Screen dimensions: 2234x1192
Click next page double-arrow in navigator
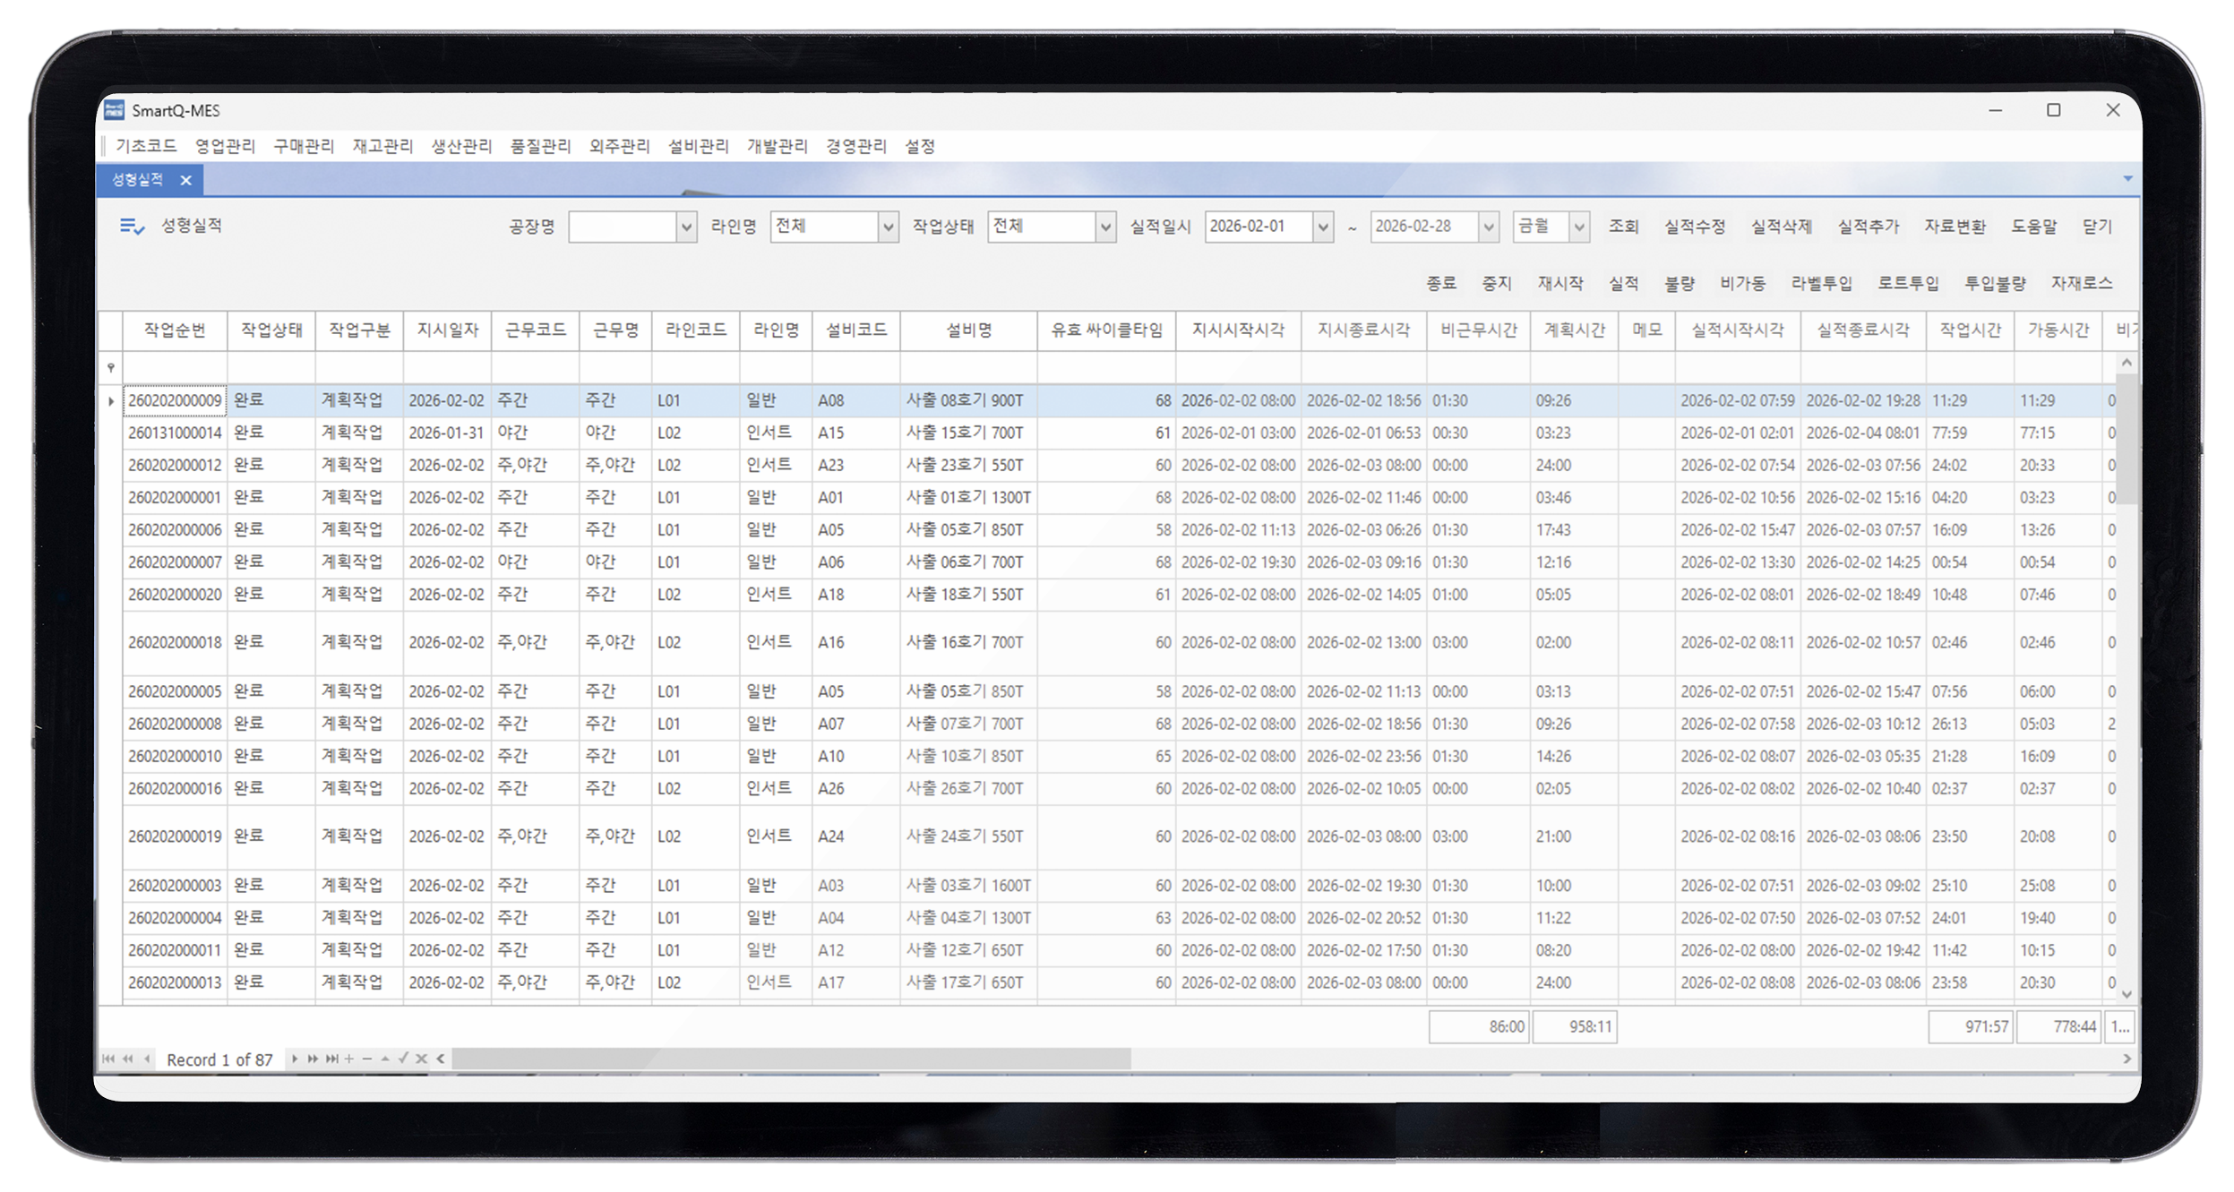coord(313,1059)
